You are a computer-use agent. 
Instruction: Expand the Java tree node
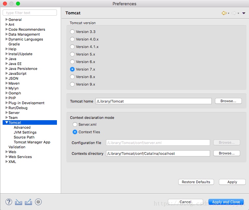(7, 59)
